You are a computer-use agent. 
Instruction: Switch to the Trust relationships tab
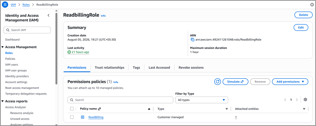pyautogui.click(x=109, y=68)
